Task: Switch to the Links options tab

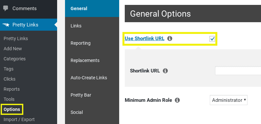Action: point(92,26)
